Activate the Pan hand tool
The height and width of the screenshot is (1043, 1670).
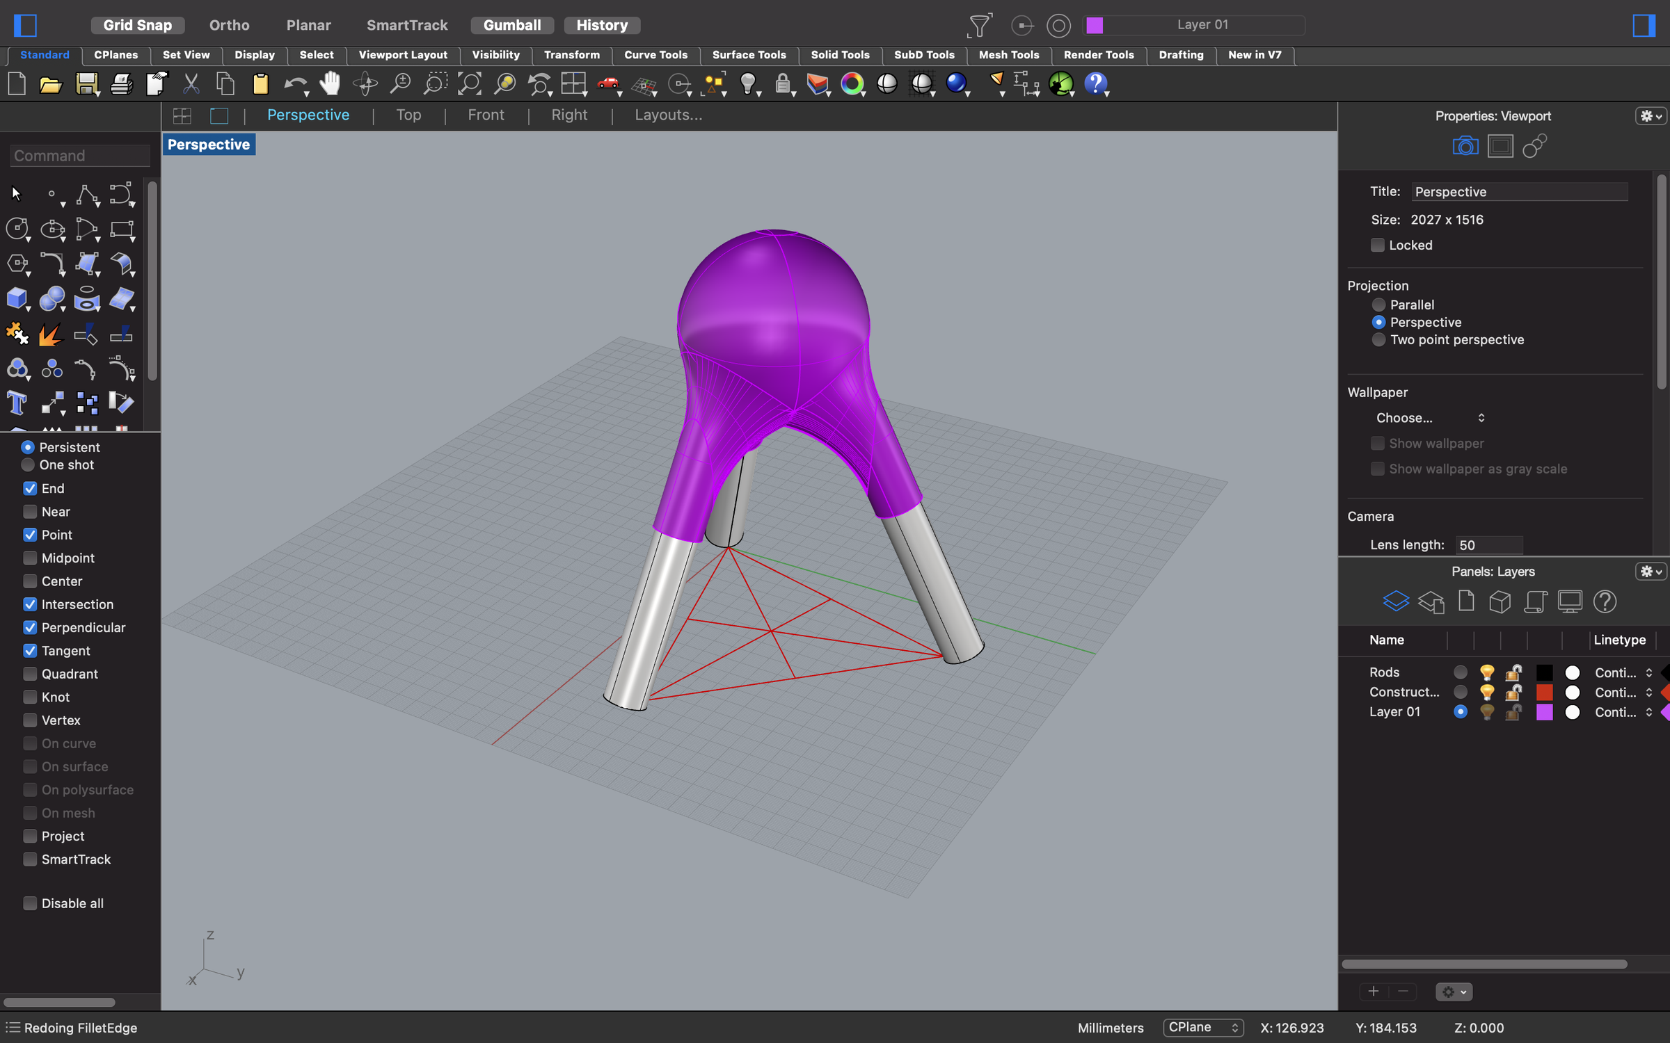click(x=330, y=84)
